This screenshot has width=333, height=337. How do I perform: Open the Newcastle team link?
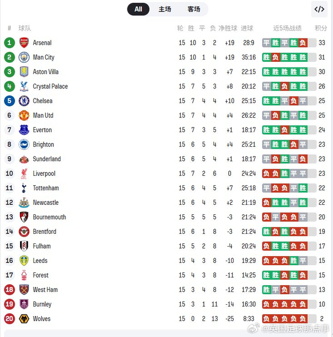click(x=46, y=202)
